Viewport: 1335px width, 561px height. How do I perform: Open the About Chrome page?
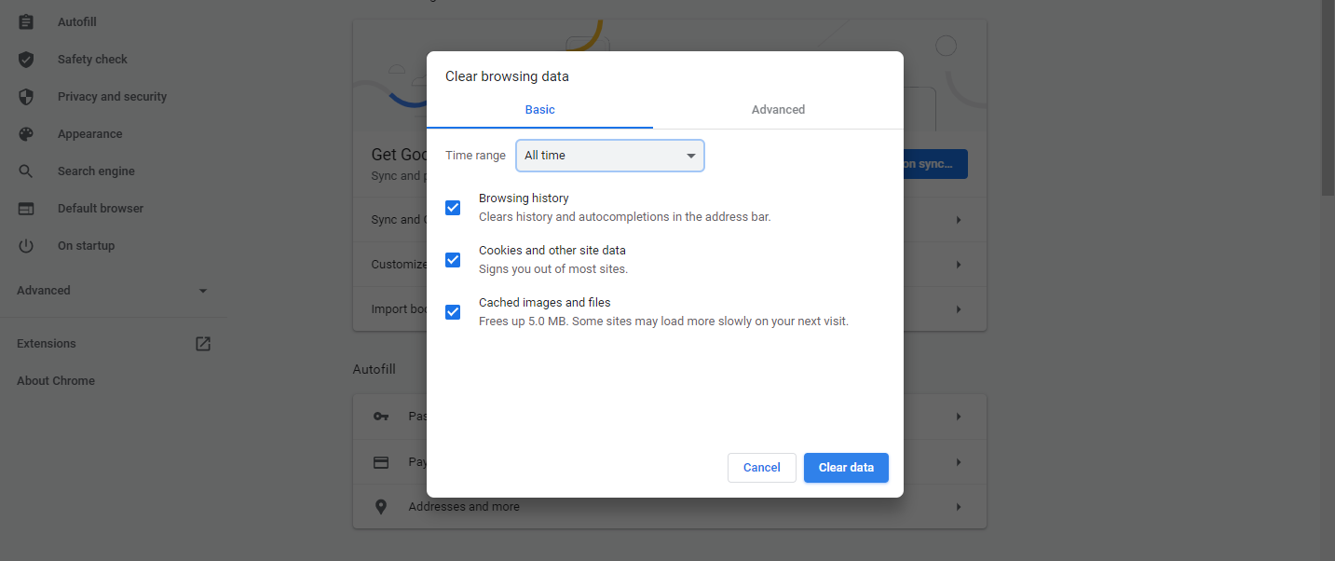point(56,381)
